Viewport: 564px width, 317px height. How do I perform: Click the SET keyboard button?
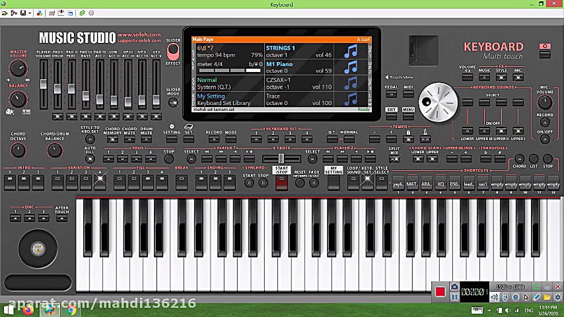[188, 139]
